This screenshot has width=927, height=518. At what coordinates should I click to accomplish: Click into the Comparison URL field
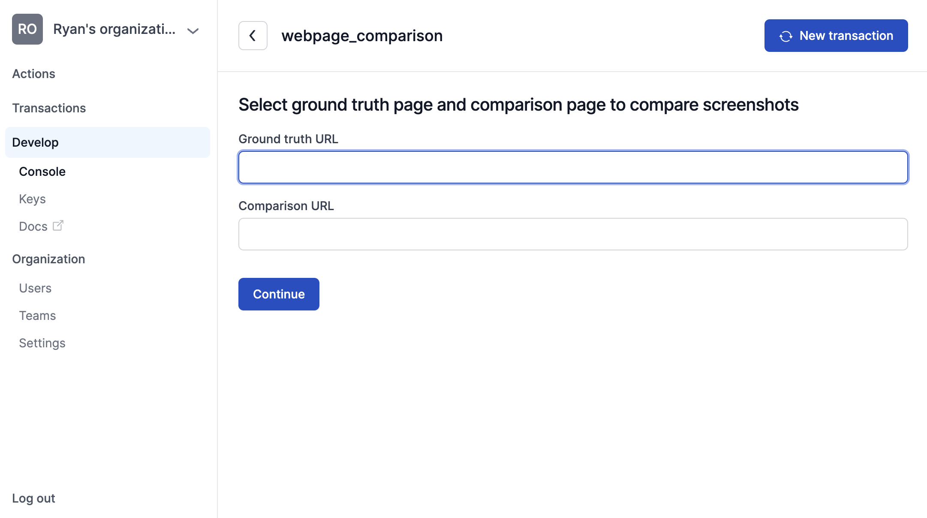point(573,234)
